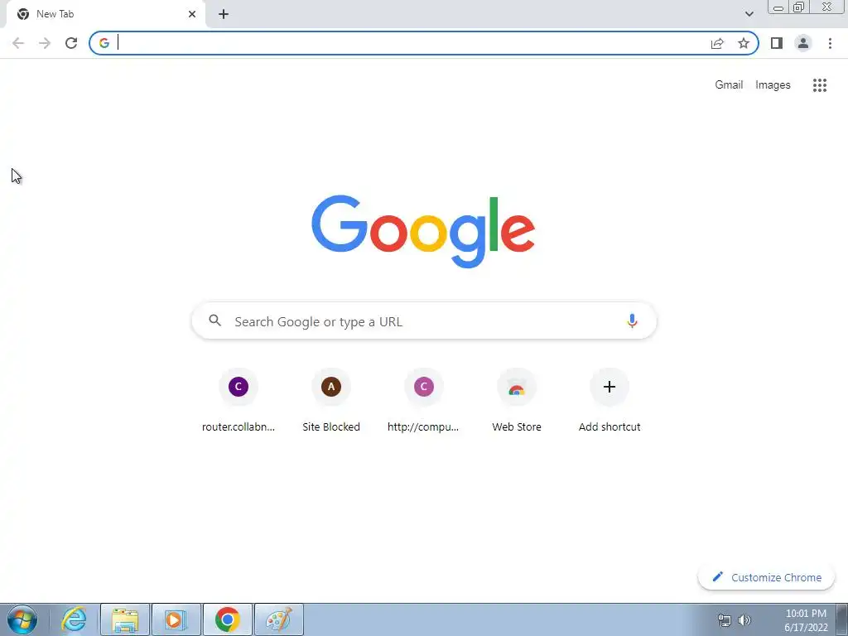Viewport: 848px width, 636px height.
Task: Click the Show desktop strip
Action: click(x=842, y=619)
